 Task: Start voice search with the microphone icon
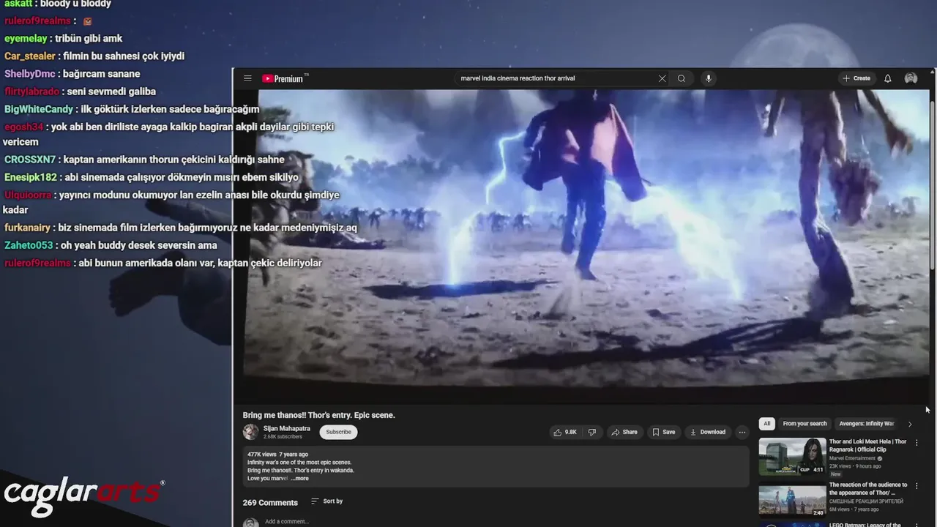(708, 78)
